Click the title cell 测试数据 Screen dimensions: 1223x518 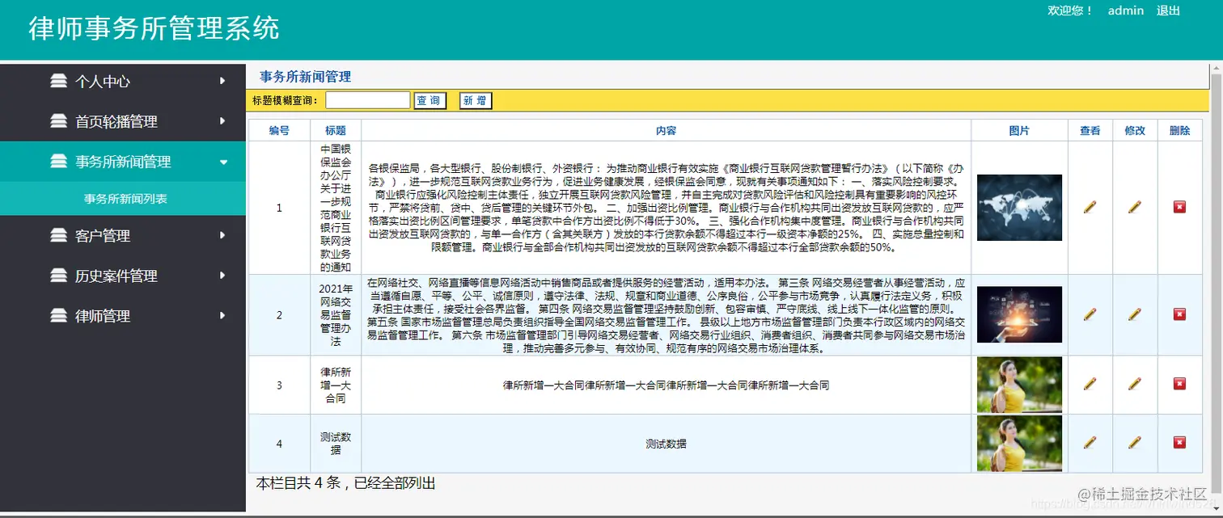(336, 444)
